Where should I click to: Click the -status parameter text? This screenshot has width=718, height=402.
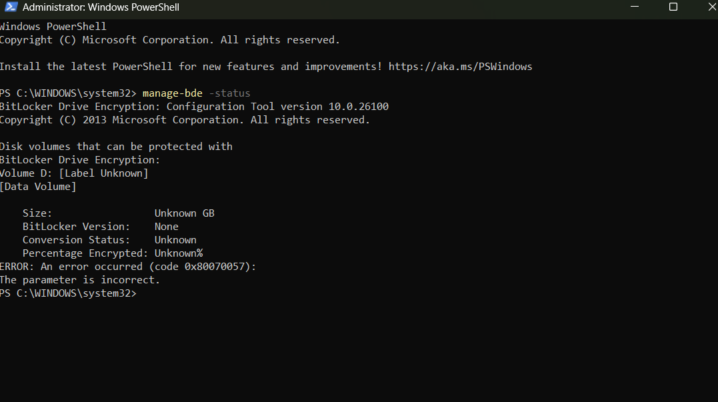230,93
